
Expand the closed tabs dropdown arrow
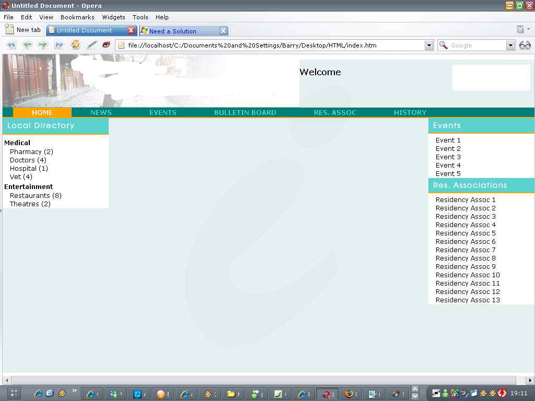[x=529, y=29]
